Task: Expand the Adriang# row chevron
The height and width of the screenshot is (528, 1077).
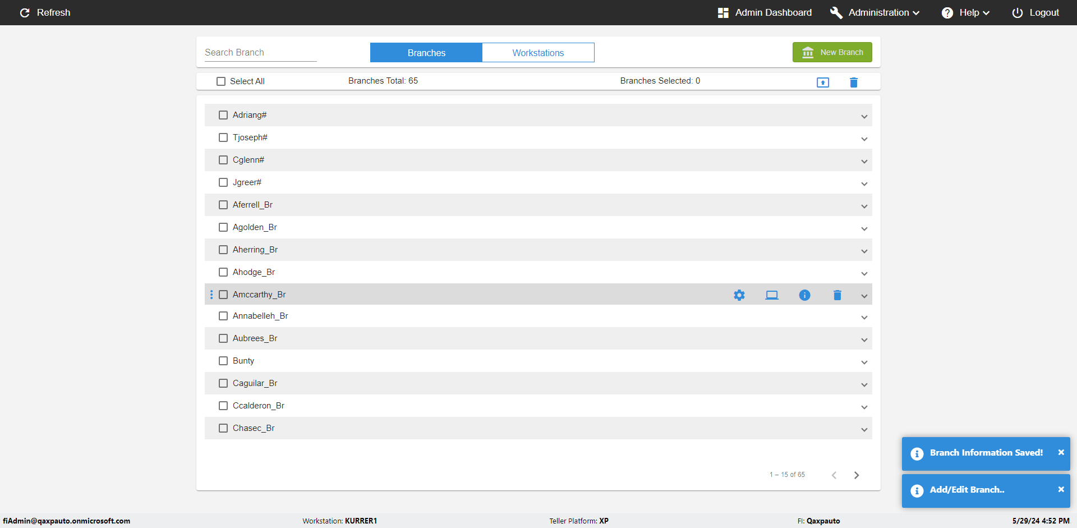Action: 864,117
